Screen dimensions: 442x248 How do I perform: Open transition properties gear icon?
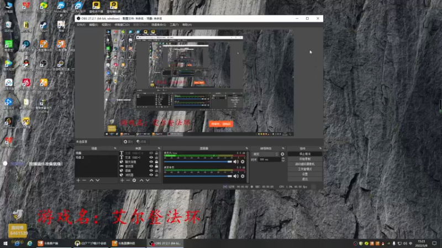click(282, 154)
